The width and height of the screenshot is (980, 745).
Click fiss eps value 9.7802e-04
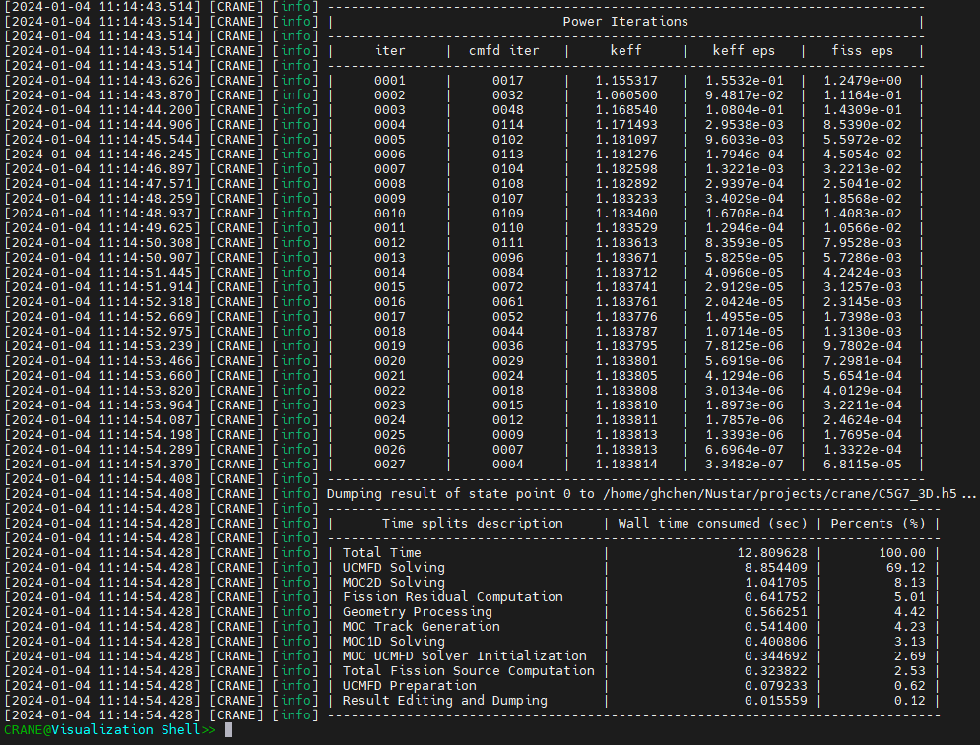[x=863, y=346]
